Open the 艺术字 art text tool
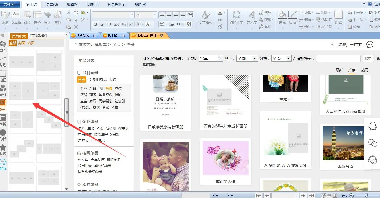Image resolution: width=380 pixels, height=198 pixels. 252,15
